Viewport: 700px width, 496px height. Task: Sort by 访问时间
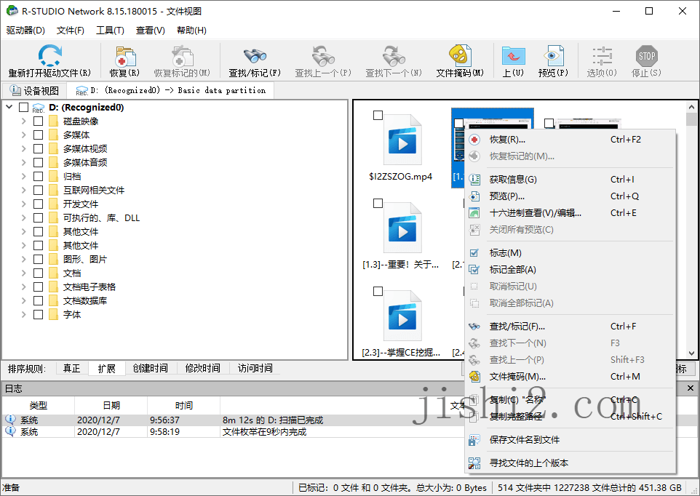pyautogui.click(x=255, y=369)
